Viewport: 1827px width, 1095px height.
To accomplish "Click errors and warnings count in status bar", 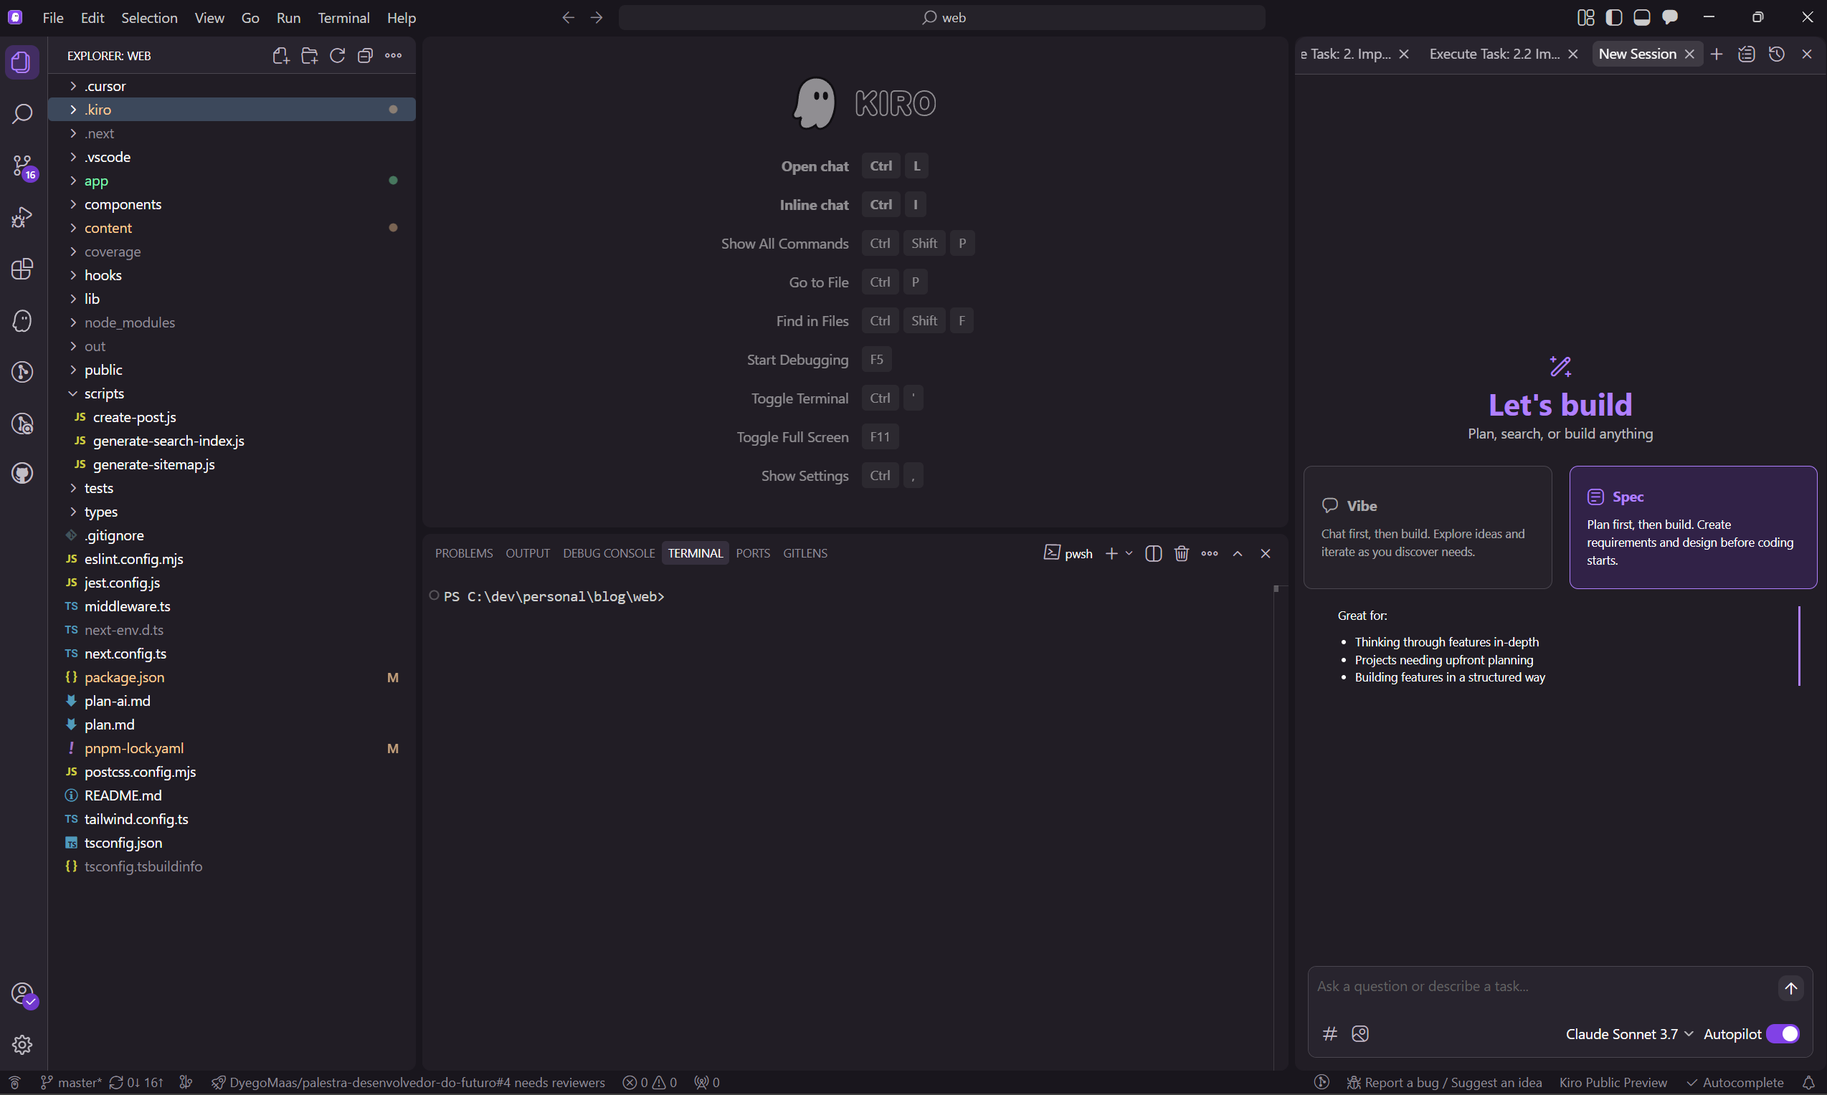I will (x=650, y=1082).
